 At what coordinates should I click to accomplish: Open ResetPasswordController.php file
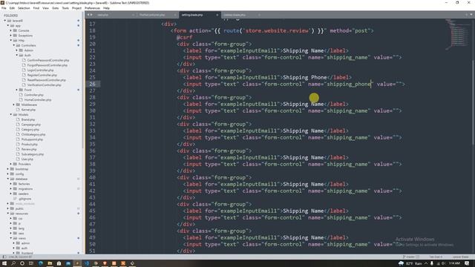[x=46, y=80]
